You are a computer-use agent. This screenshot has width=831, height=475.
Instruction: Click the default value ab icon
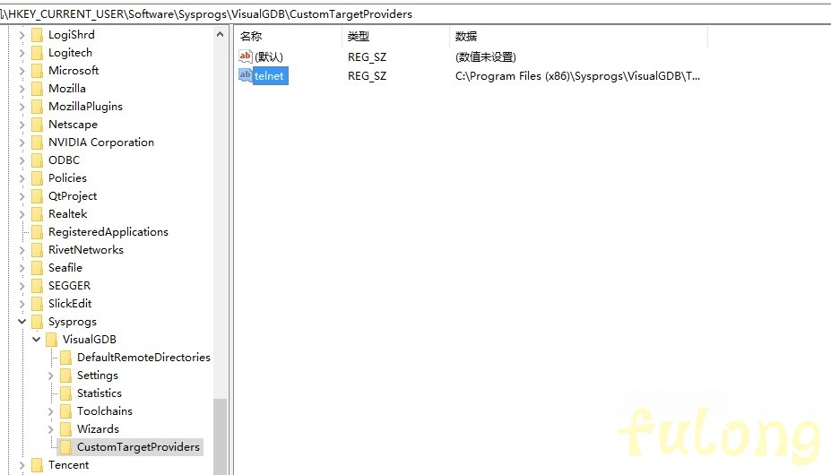pyautogui.click(x=245, y=56)
